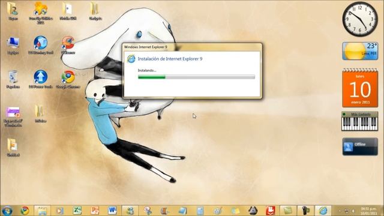Click the Internet Explorer logo in the installer

point(131,59)
